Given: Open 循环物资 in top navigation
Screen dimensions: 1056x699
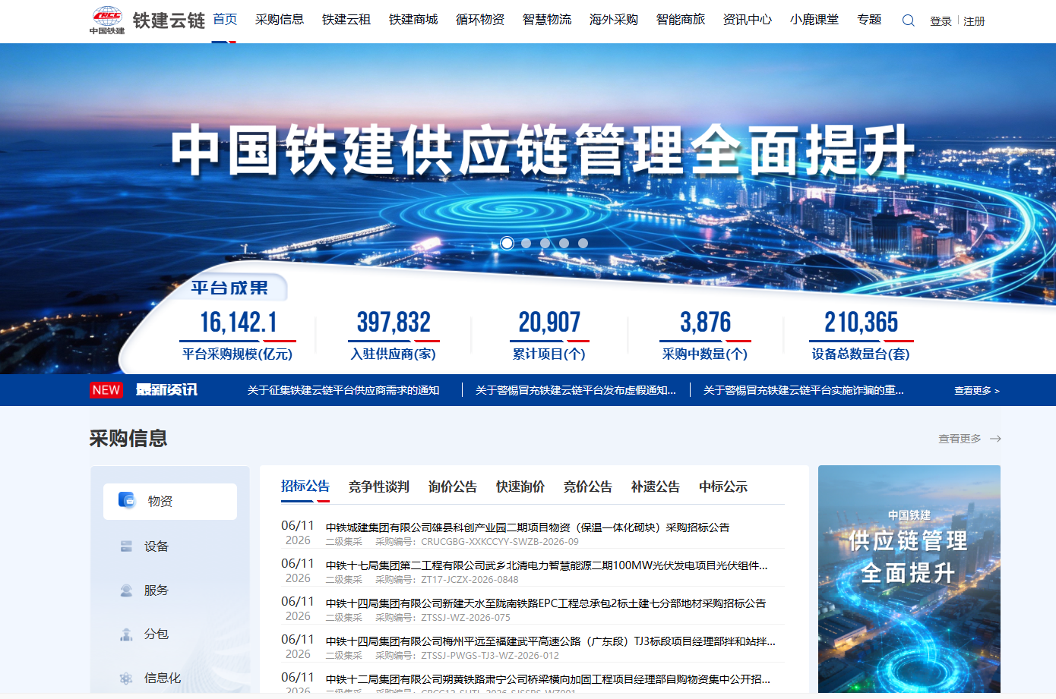Looking at the screenshot, I should [480, 20].
